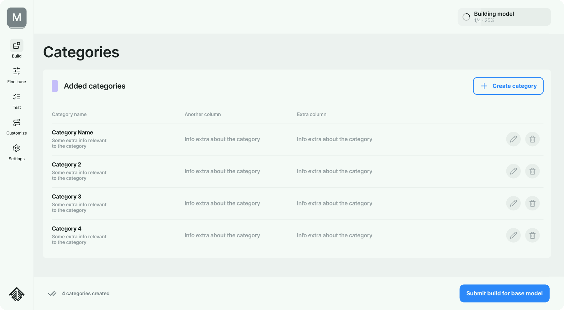Delete Category 4 using trash icon
The image size is (564, 310).
point(532,235)
